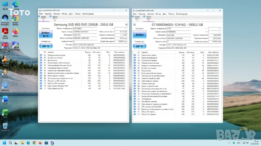Open Език(Language) menu in Samsung SSD window
This screenshot has height=146, width=261.
click(x=88, y=14)
